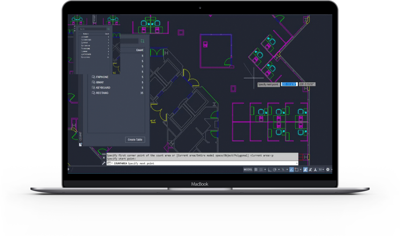Sort by the large Count column header
The width and height of the screenshot is (400, 236).
(x=140, y=50)
